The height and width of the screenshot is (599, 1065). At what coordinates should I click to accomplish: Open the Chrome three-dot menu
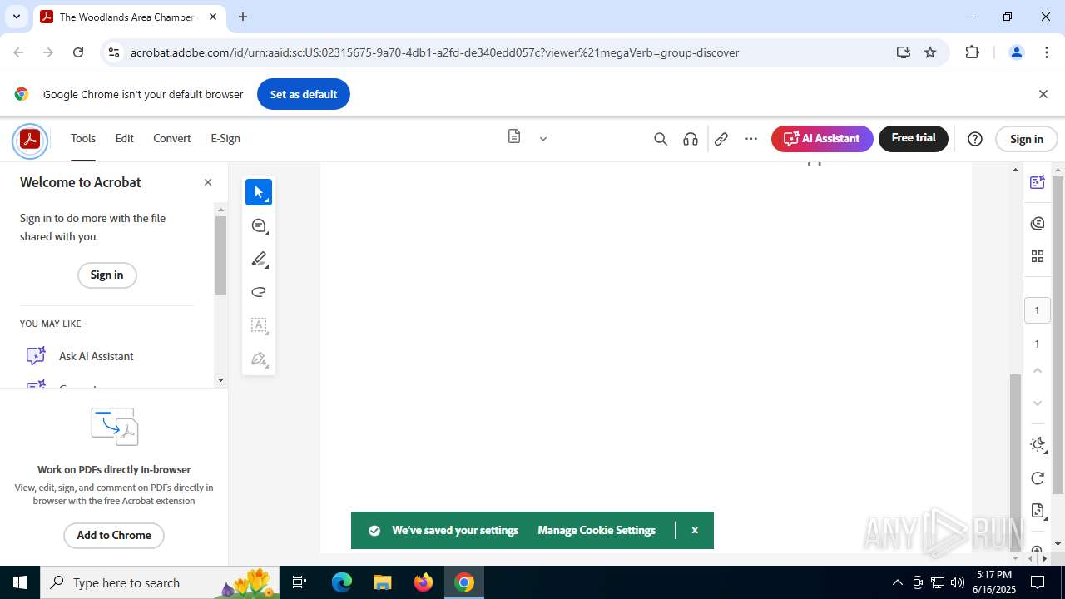click(x=1047, y=52)
